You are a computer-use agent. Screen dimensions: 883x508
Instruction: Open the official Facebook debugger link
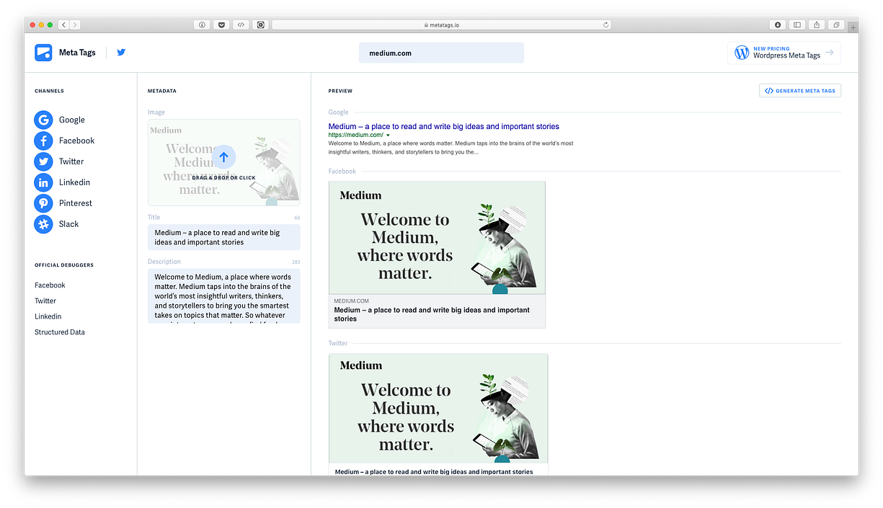point(50,285)
